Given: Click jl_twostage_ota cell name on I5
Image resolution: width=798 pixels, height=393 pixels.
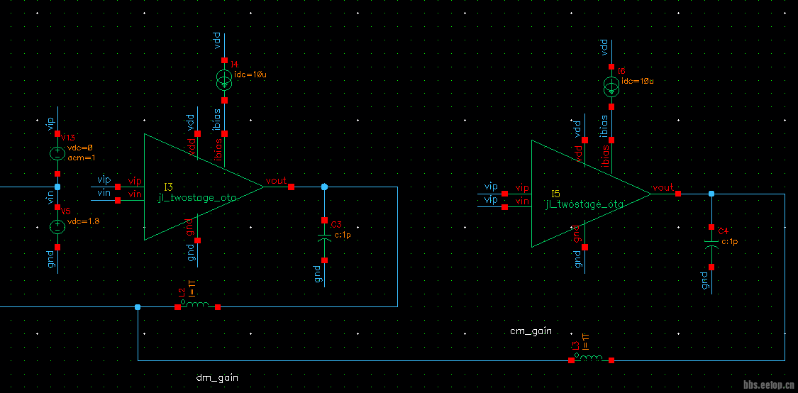Looking at the screenshot, I should pyautogui.click(x=584, y=205).
